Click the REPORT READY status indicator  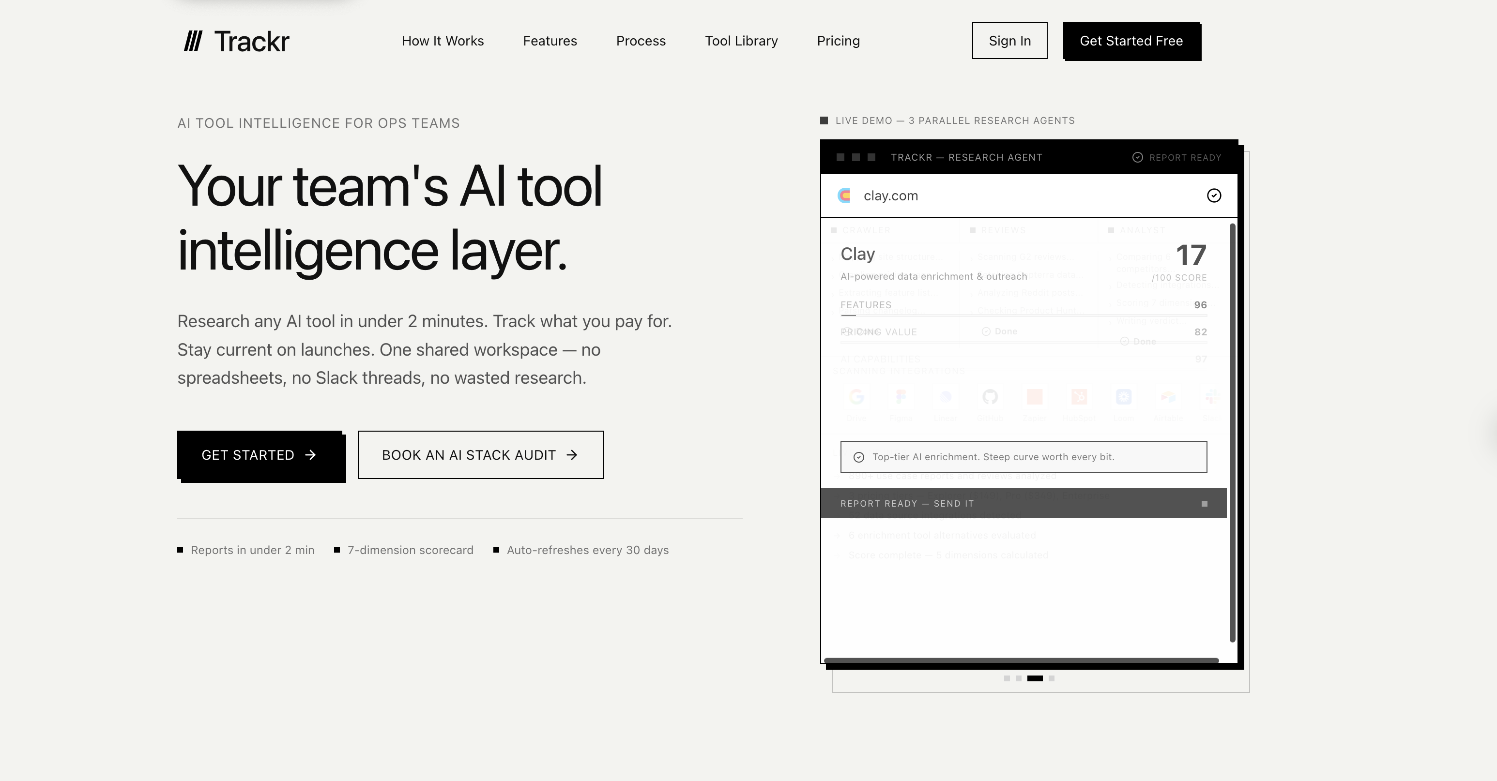tap(1177, 157)
